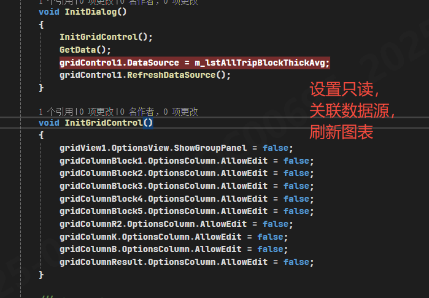Click the gridColumnR2 AllowEdit line

pos(176,224)
